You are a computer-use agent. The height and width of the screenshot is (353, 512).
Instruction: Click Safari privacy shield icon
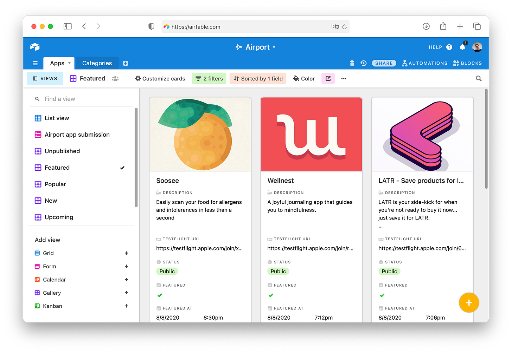coord(151,26)
